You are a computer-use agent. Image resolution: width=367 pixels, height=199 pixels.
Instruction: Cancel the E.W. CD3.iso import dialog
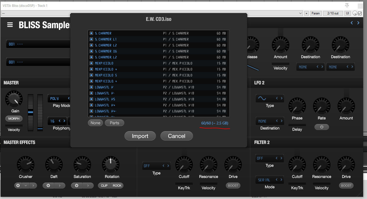coord(177,136)
